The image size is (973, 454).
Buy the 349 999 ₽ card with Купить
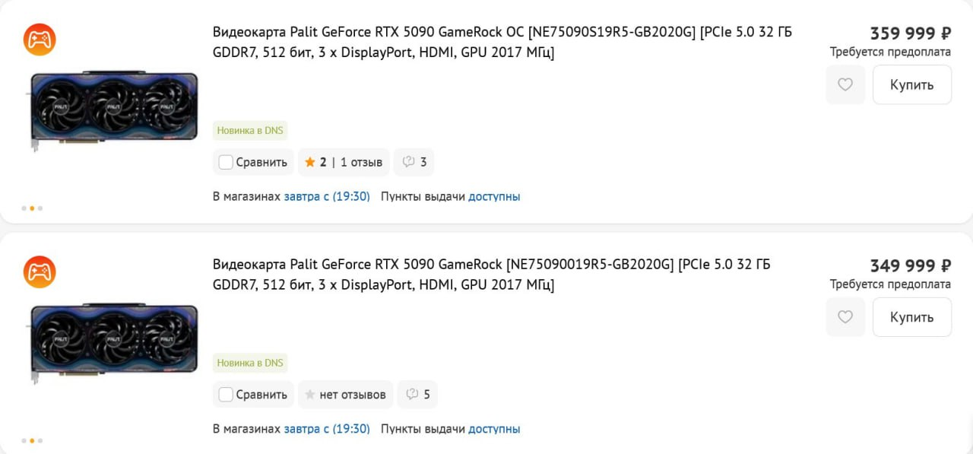[x=911, y=317]
